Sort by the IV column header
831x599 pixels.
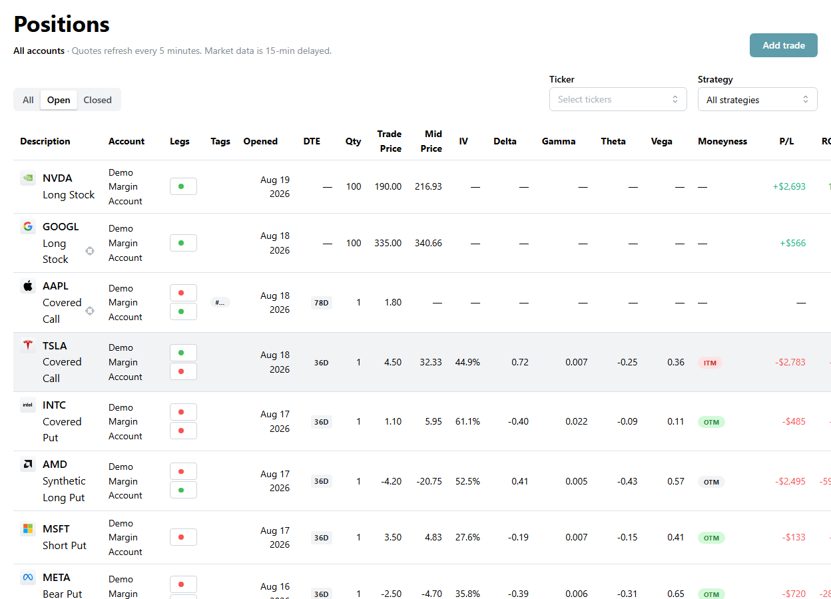463,141
